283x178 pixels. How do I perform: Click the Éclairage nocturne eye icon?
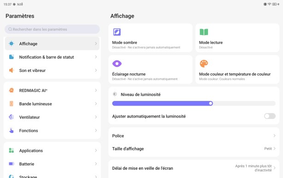pos(117,64)
